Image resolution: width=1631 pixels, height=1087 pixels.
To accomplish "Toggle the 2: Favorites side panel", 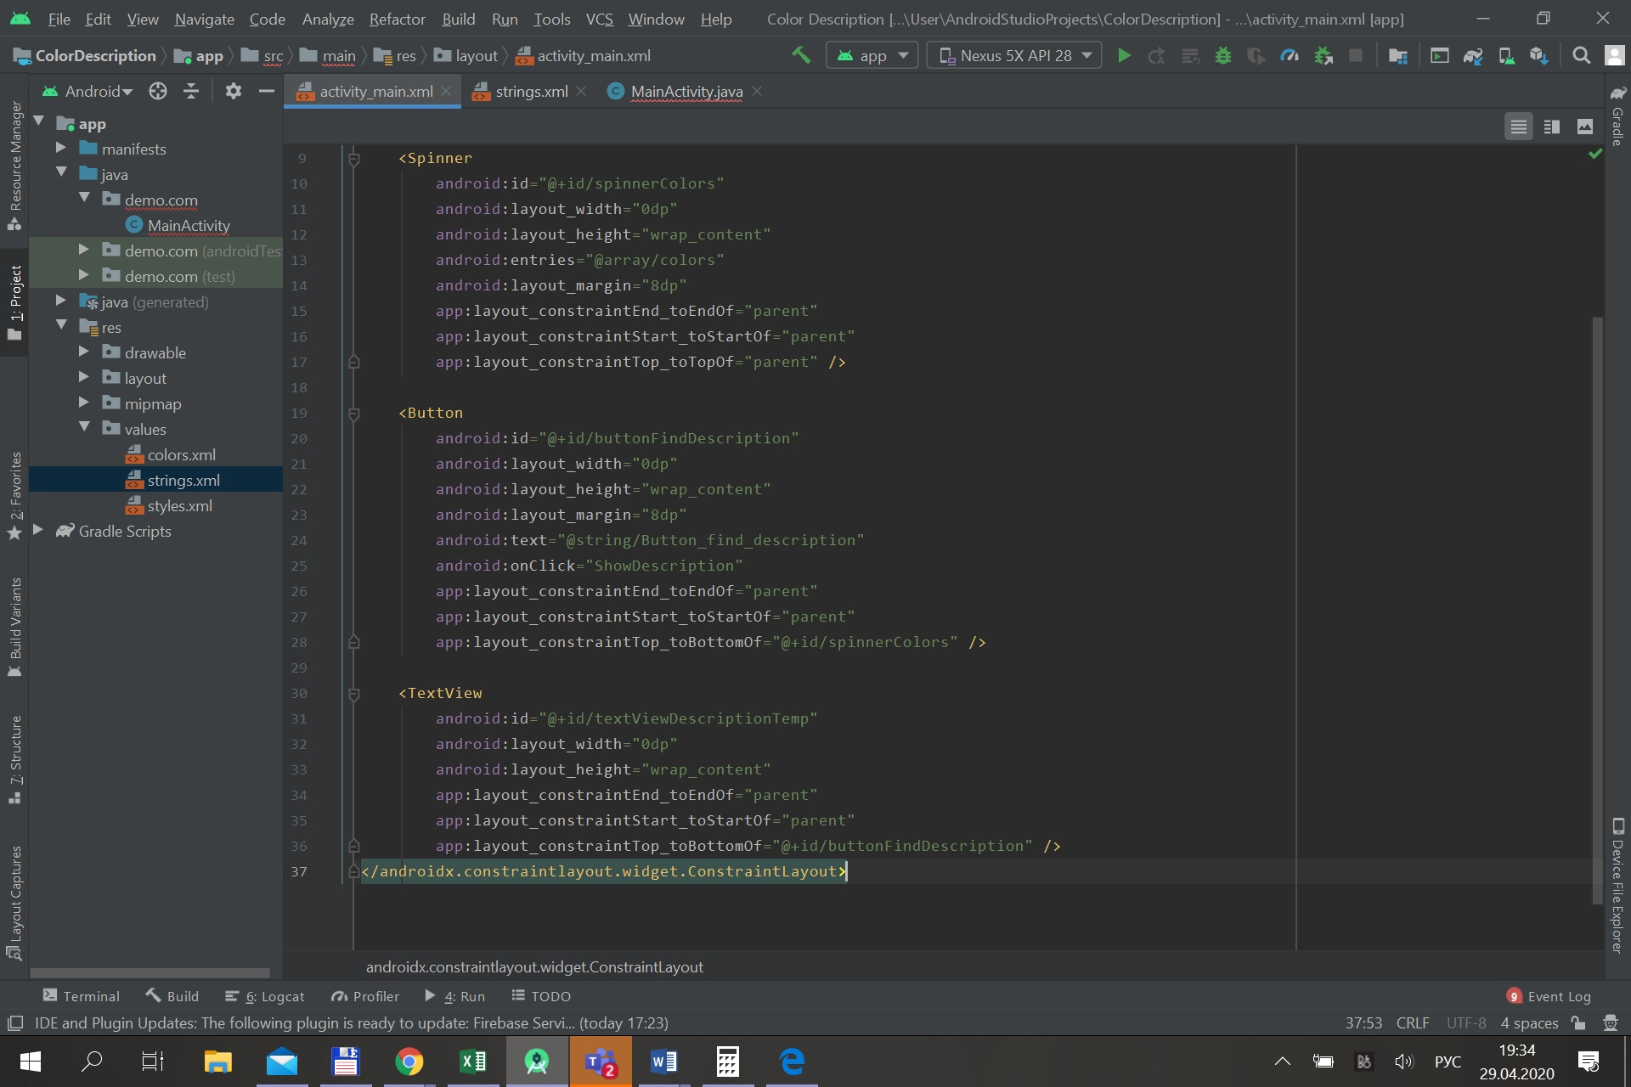I will click(x=14, y=496).
